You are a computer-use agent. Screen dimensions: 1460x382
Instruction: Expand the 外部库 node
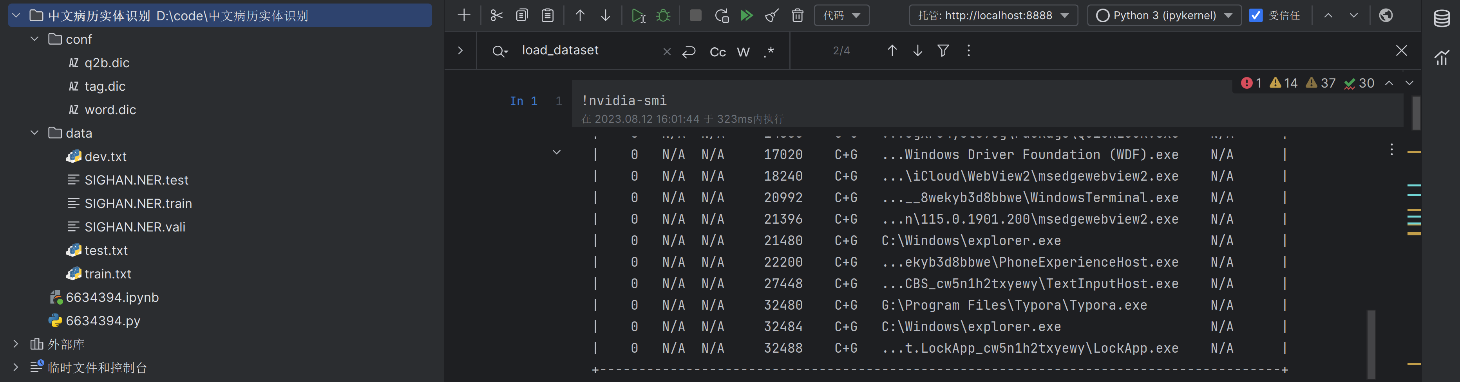click(x=16, y=344)
